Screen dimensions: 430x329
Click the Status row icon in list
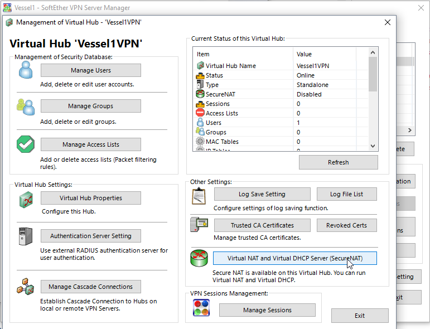point(200,75)
